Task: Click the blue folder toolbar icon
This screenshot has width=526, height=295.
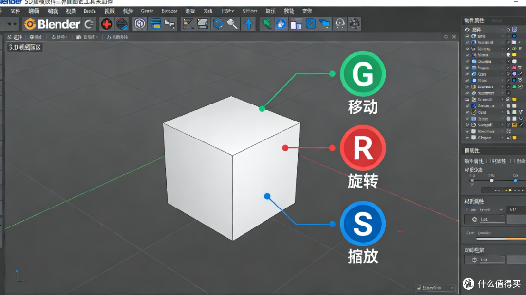Action: 325,24
